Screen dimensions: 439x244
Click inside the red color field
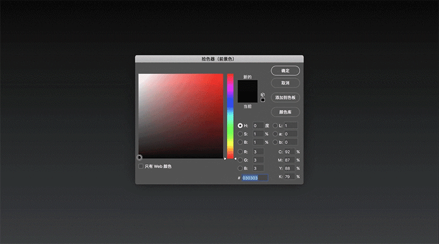181,116
